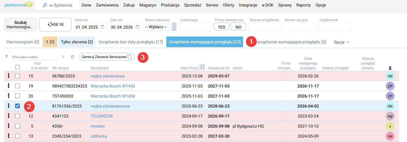Open row menu for 81761536/2025

point(8,106)
